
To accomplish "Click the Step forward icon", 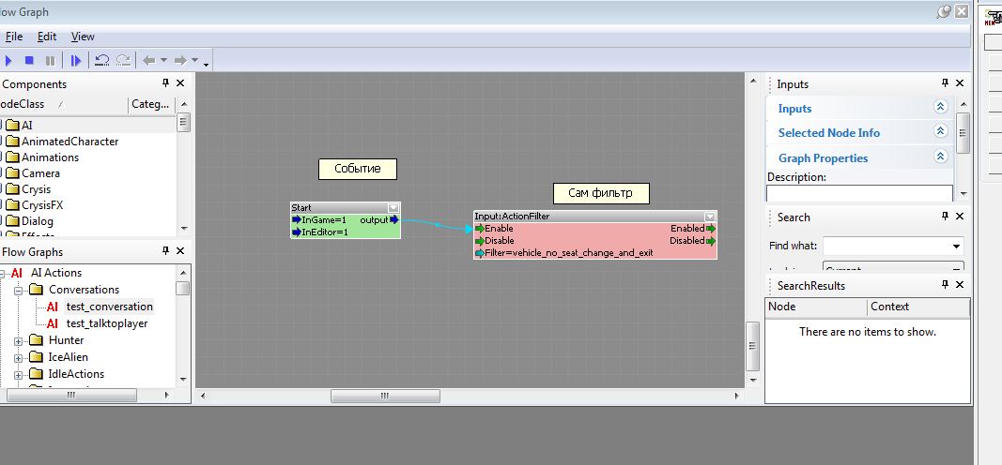I will pyautogui.click(x=76, y=61).
